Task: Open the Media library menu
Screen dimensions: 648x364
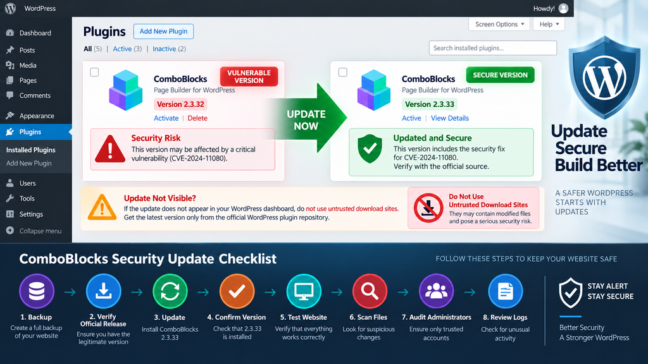Action: pyautogui.click(x=28, y=65)
